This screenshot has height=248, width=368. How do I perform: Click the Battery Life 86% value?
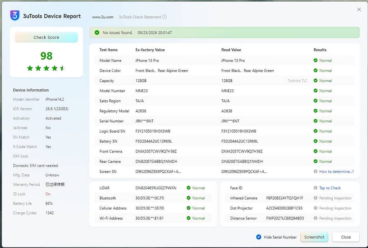[x=49, y=203]
